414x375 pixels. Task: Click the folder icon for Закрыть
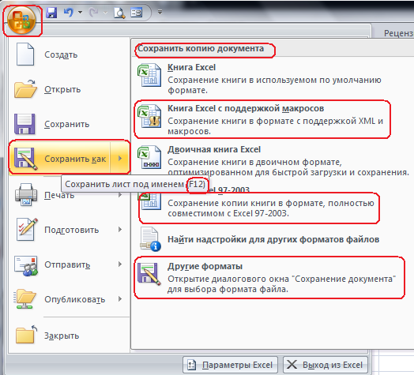coord(26,334)
